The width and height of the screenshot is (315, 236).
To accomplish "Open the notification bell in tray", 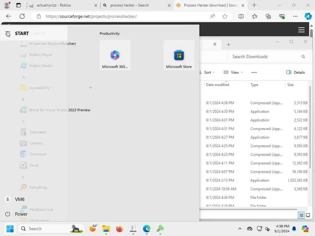I will tap(294, 229).
